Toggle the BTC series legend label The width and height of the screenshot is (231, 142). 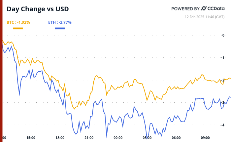click(x=18, y=22)
